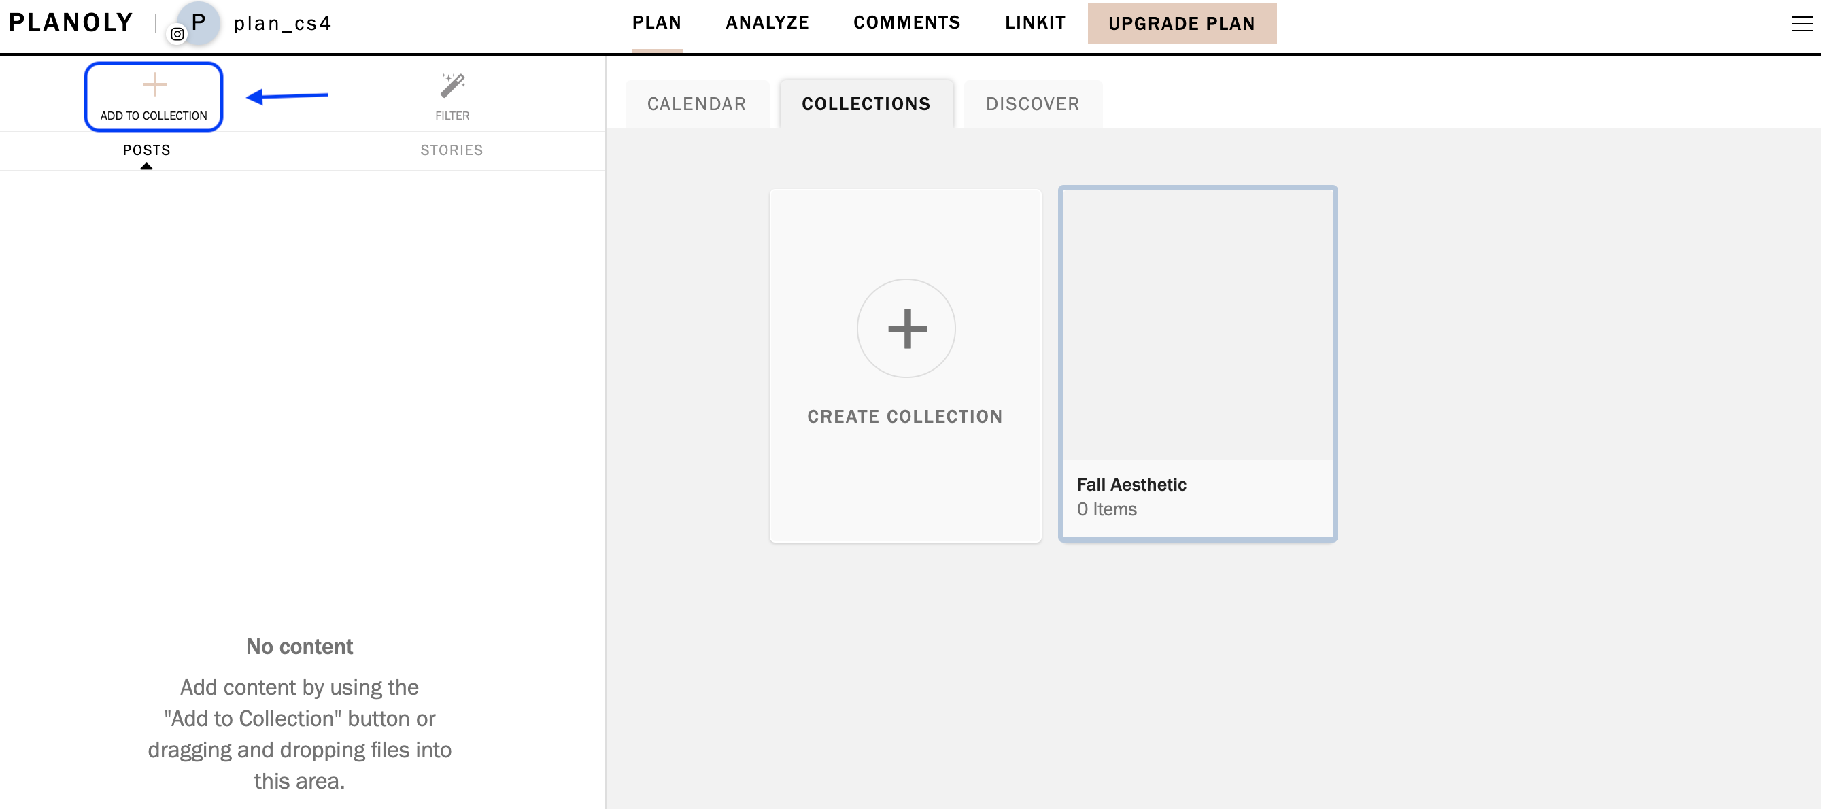Click the Instagram account badge icon
1821x809 pixels.
click(x=177, y=34)
